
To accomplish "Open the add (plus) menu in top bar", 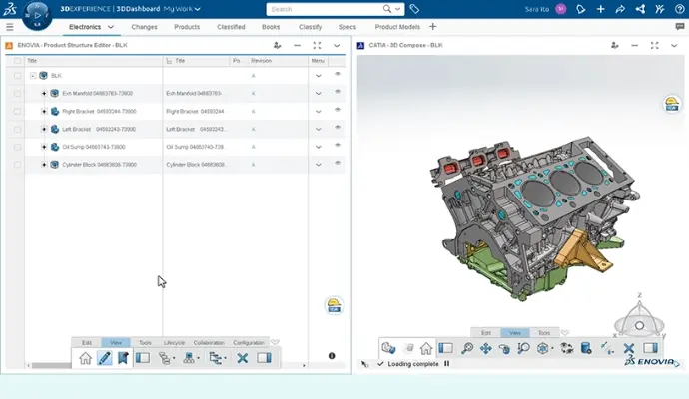I will (600, 9).
